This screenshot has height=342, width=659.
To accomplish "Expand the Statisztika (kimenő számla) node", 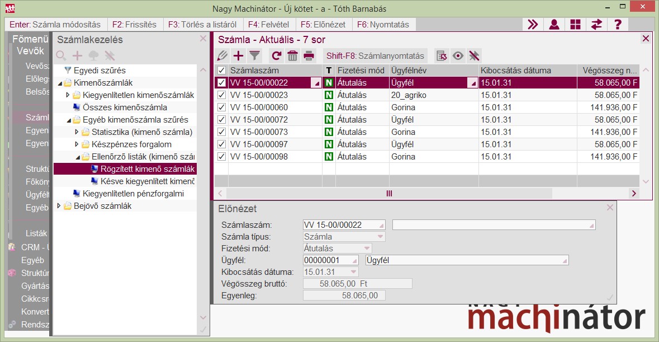I will point(77,132).
